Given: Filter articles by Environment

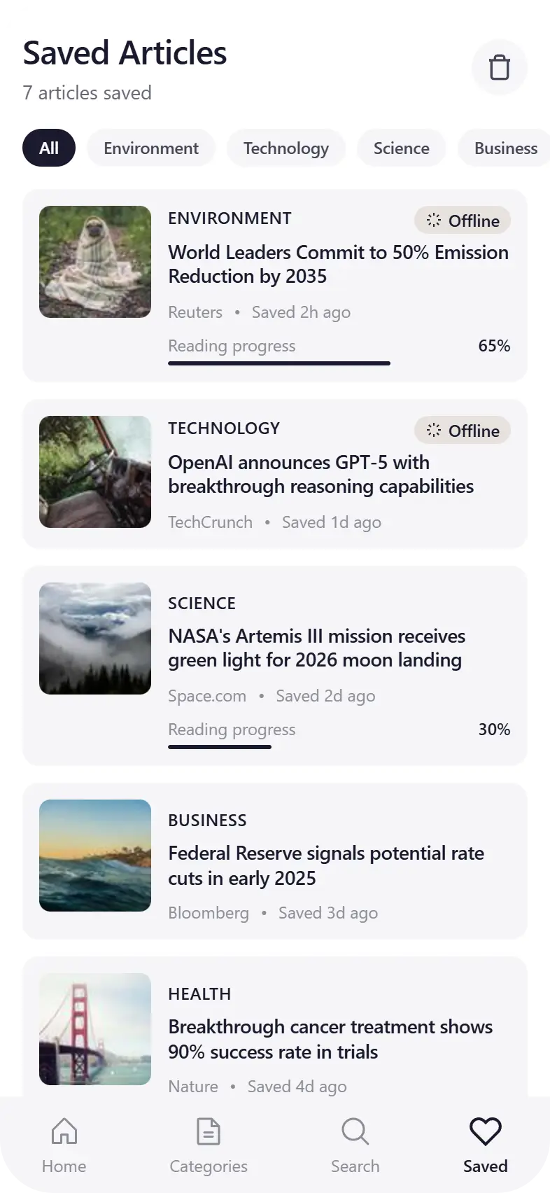Looking at the screenshot, I should (x=151, y=148).
